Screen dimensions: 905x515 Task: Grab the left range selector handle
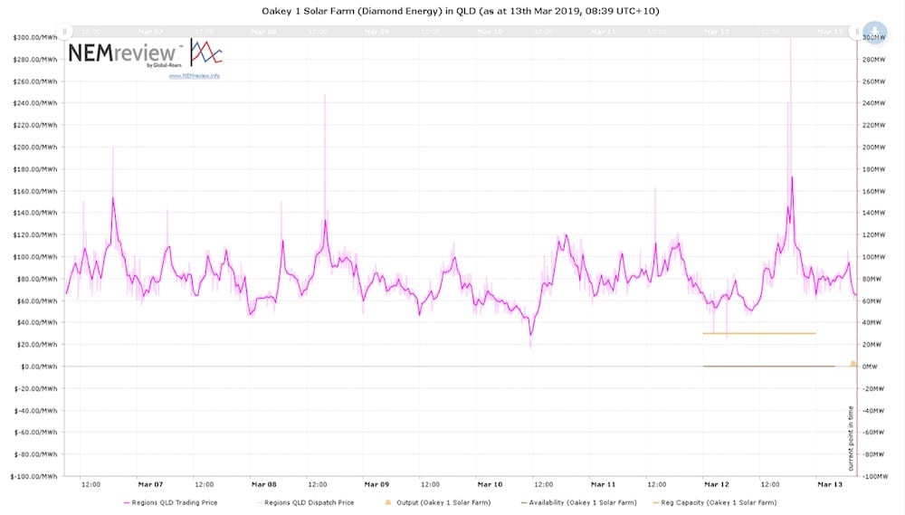(65, 31)
